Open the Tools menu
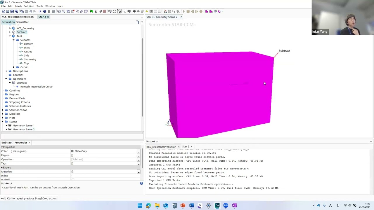Viewport: 374px width, 210px height. click(39, 6)
